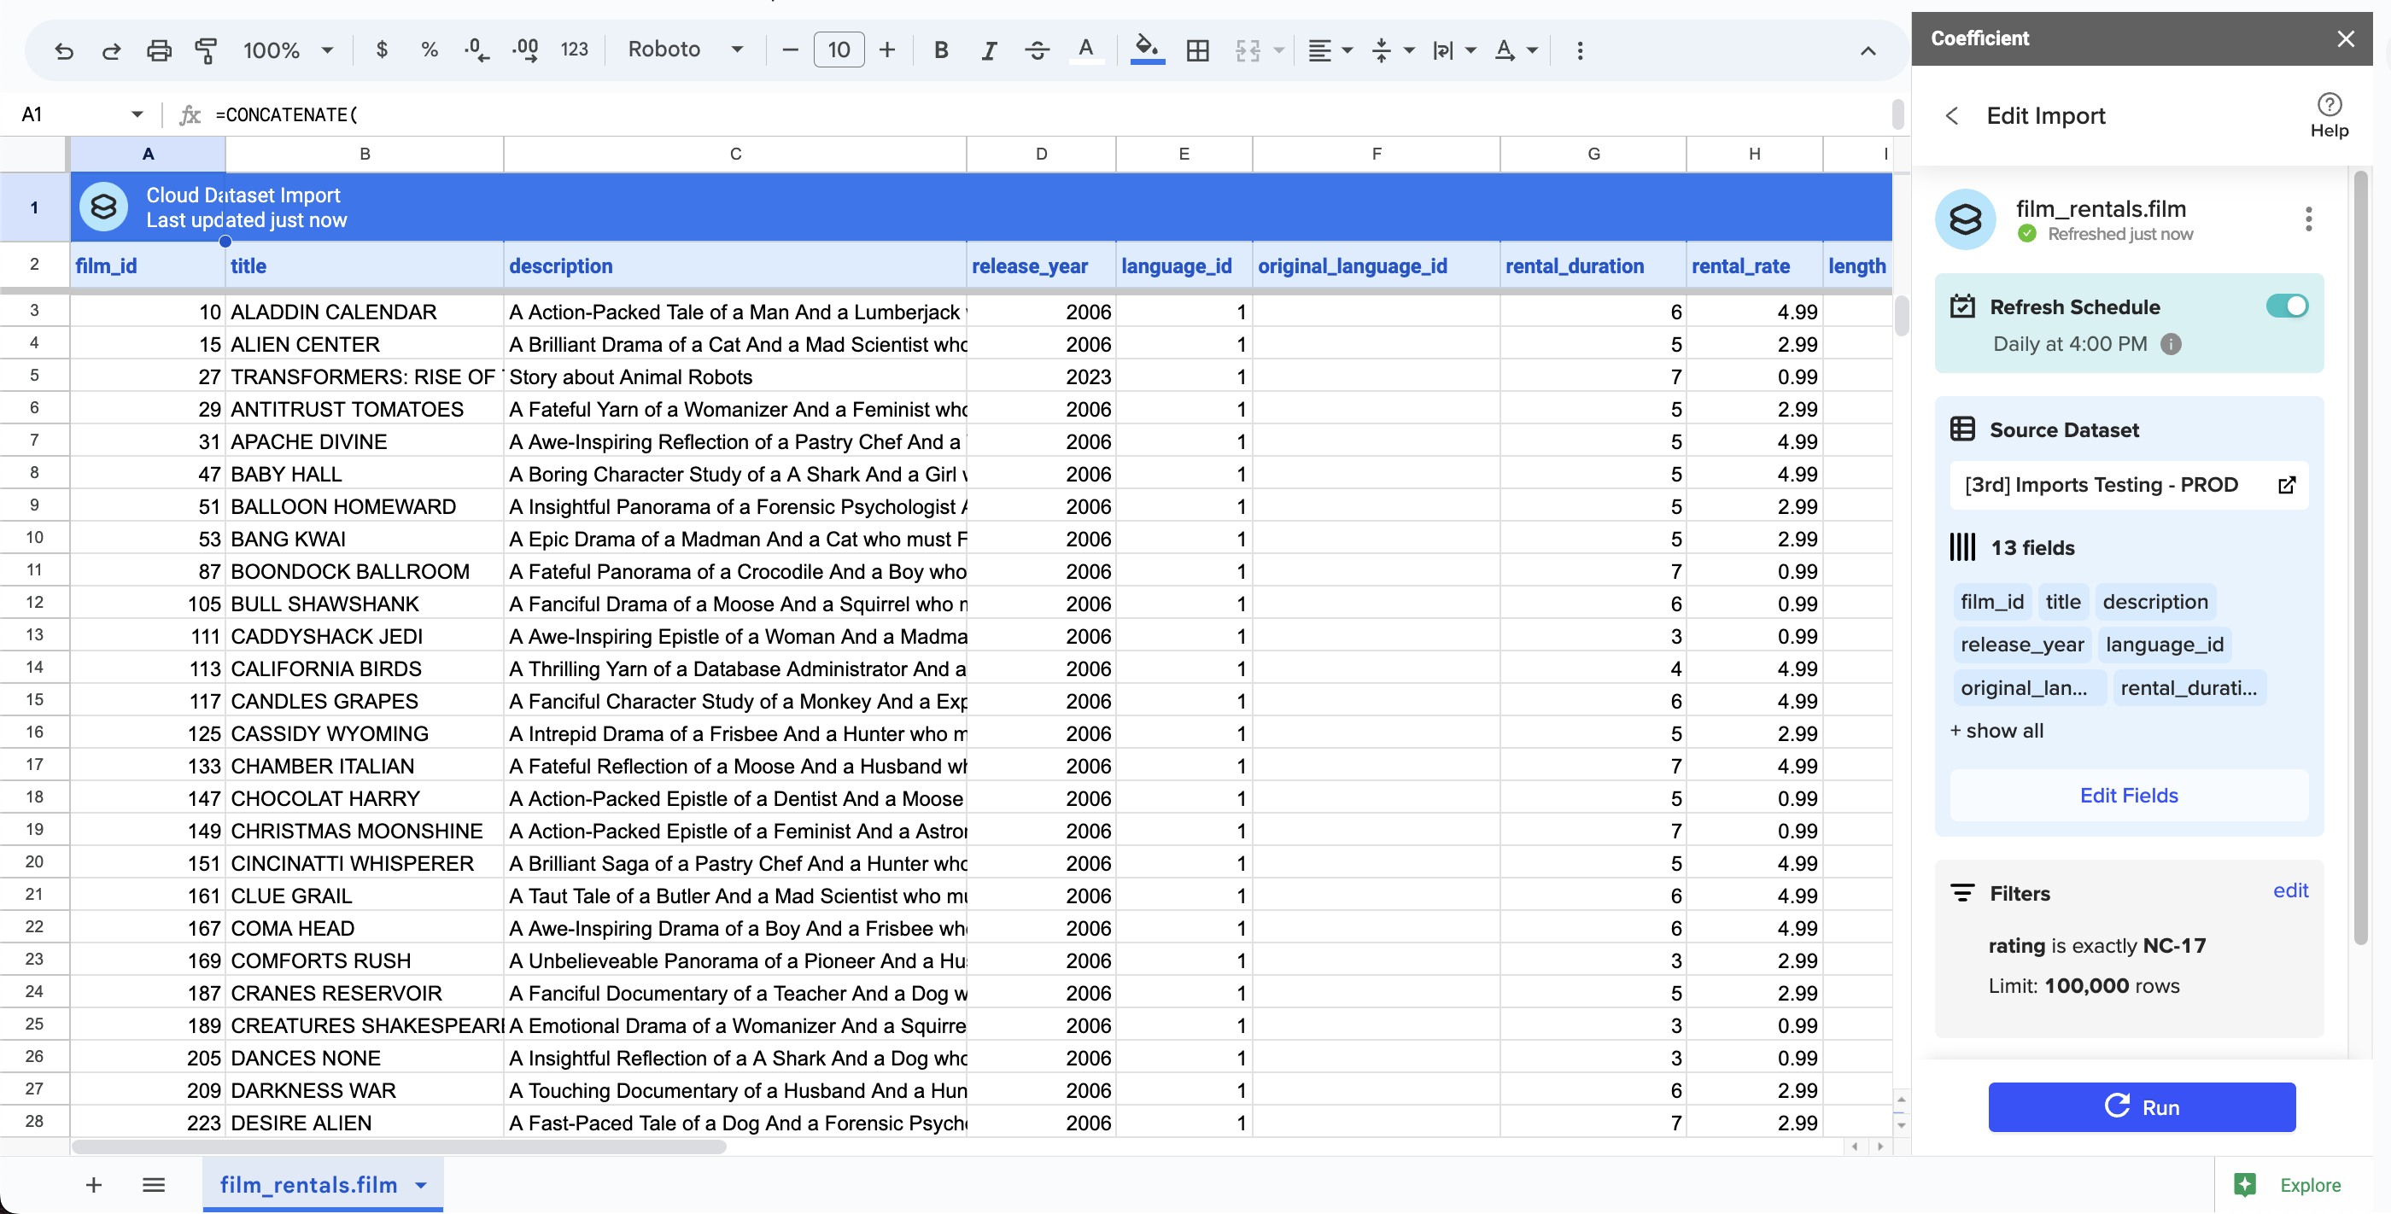Viewport: 2391px width, 1214px height.
Task: Select the paint format tool
Action: pos(206,50)
